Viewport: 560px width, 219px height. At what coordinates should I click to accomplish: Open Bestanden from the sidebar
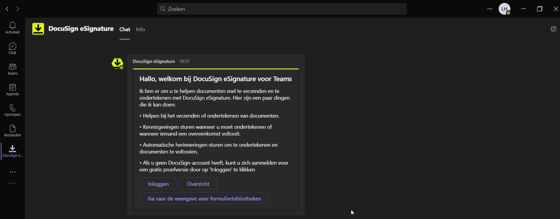12,130
